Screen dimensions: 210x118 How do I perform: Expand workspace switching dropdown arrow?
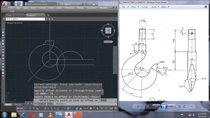pyautogui.click(x=94, y=108)
